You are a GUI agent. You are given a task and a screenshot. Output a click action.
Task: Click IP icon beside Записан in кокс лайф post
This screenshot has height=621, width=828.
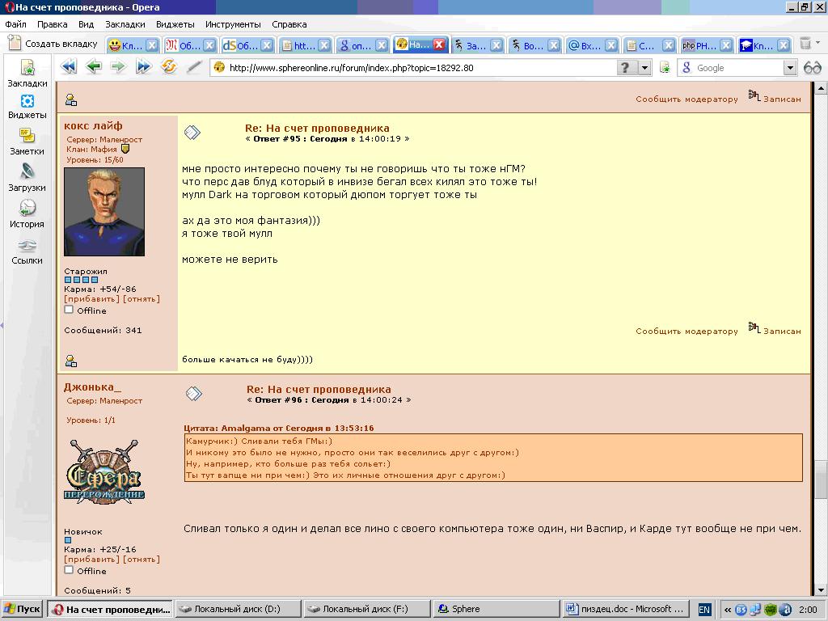754,327
